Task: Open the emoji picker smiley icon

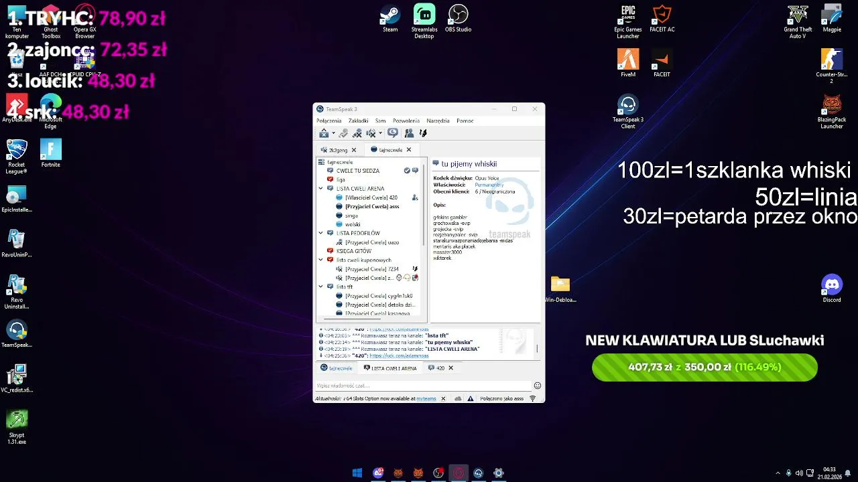Action: coord(538,386)
